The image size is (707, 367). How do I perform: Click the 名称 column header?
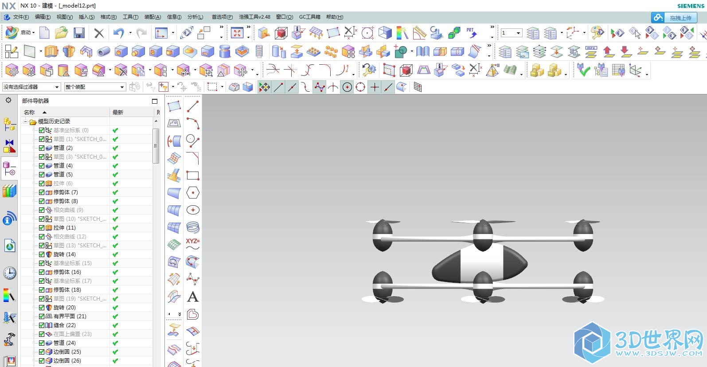65,112
